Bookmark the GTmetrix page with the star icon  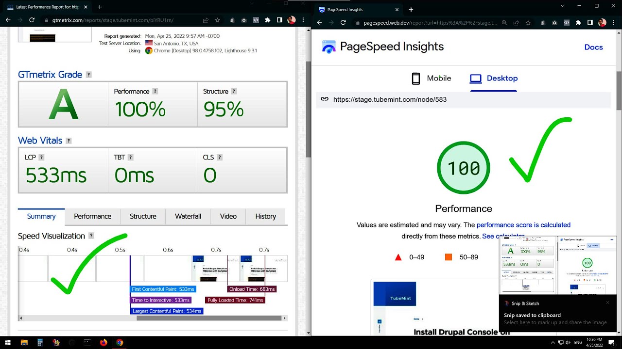click(217, 20)
